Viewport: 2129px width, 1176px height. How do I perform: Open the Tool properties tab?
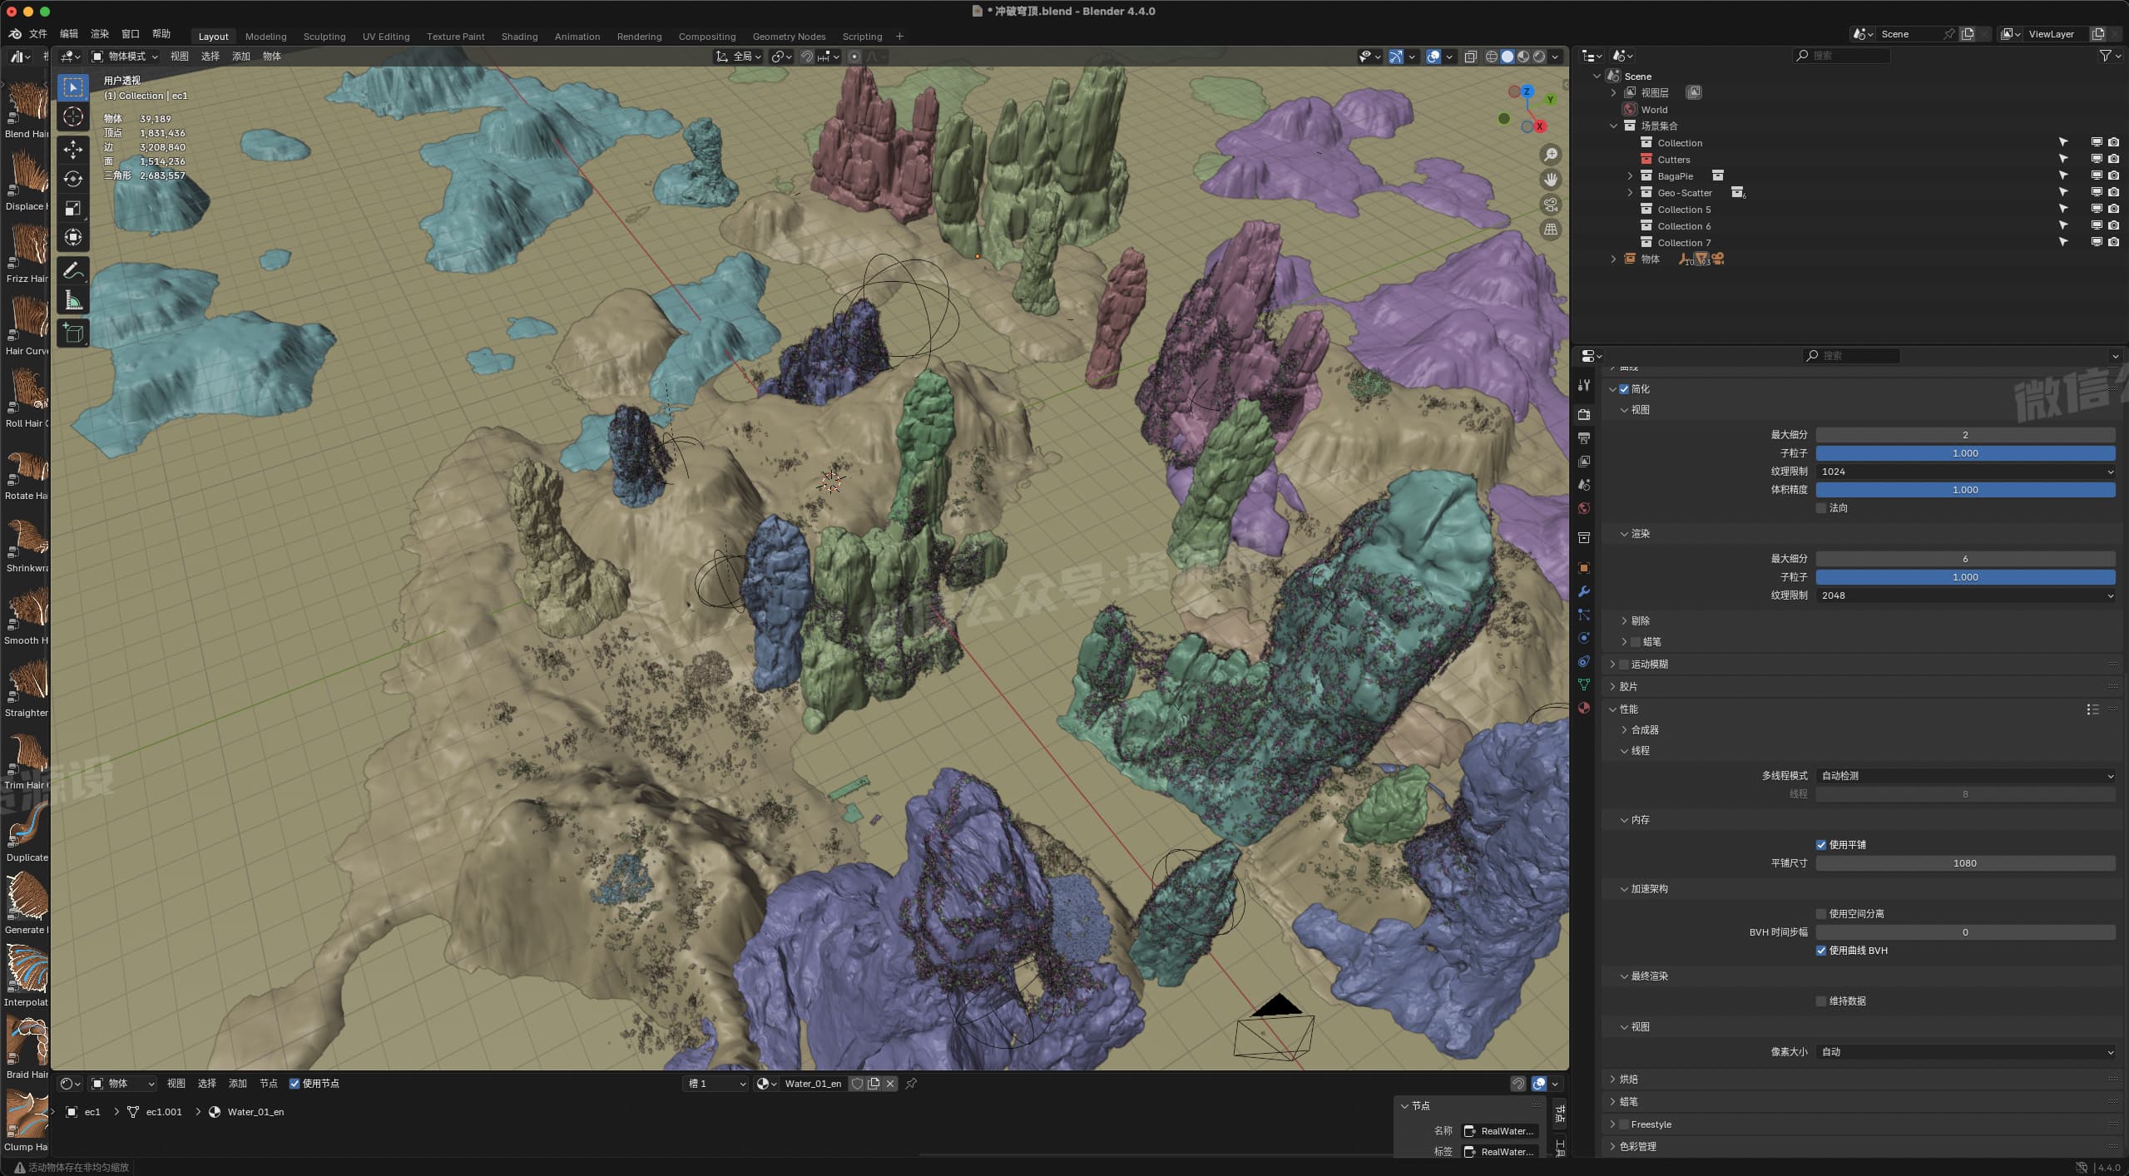(x=1584, y=385)
